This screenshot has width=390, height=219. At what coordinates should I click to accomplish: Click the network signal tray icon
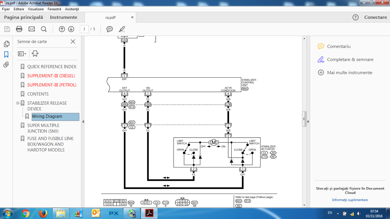352,213
